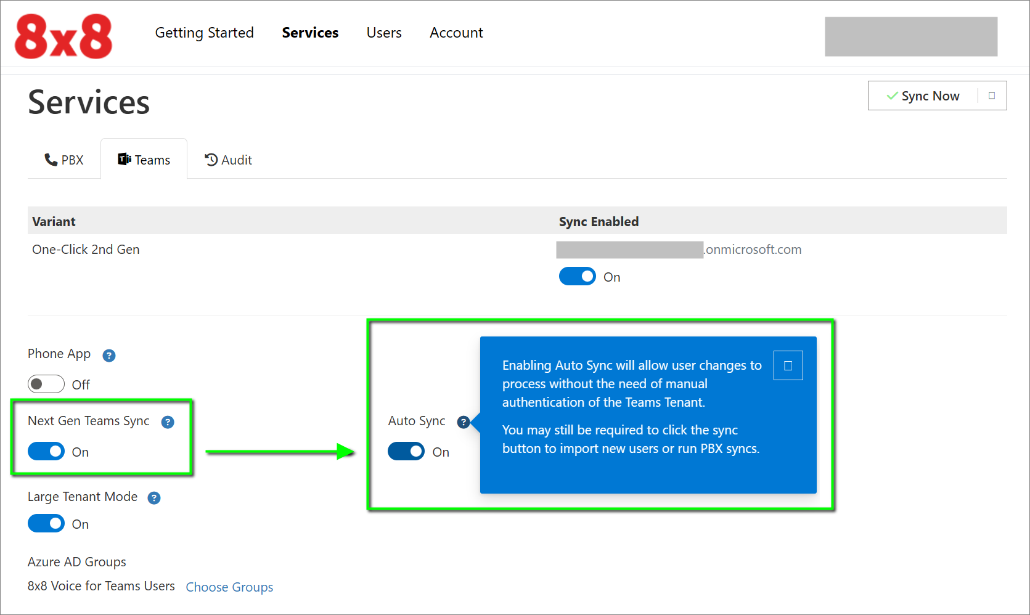Disable the Next Gen Teams Sync toggle
The width and height of the screenshot is (1030, 615).
[x=46, y=451]
